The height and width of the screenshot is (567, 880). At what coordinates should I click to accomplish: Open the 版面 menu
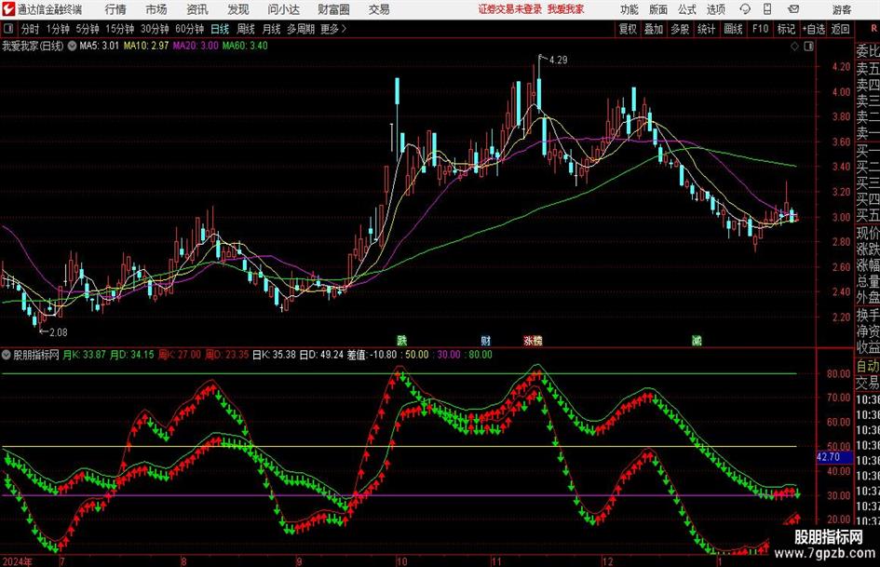[657, 9]
